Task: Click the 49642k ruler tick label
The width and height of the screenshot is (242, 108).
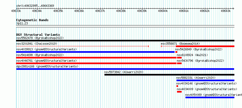Action: click(205, 11)
